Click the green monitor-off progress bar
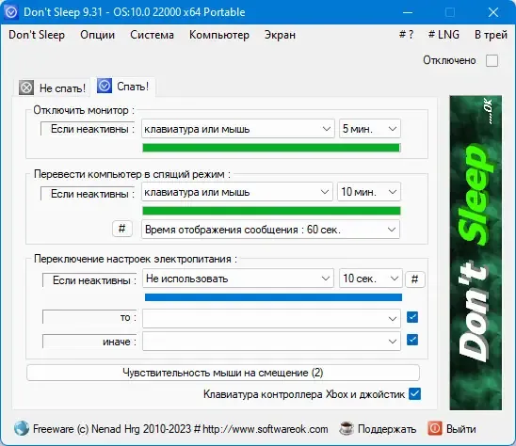Viewport: 516px width, 446px height. pyautogui.click(x=271, y=148)
